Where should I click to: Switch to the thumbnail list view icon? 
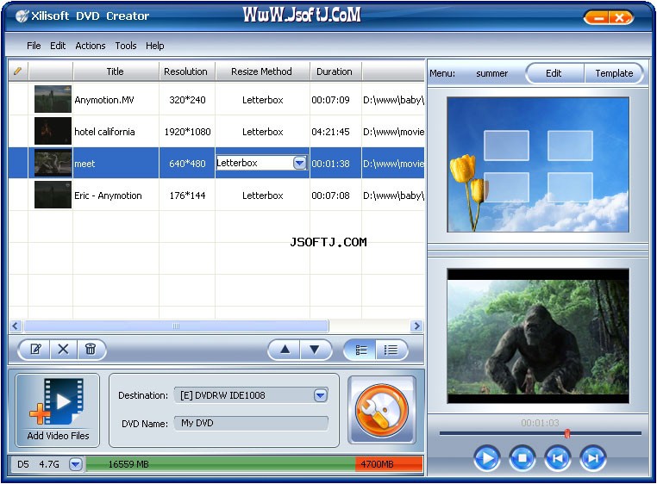(360, 350)
